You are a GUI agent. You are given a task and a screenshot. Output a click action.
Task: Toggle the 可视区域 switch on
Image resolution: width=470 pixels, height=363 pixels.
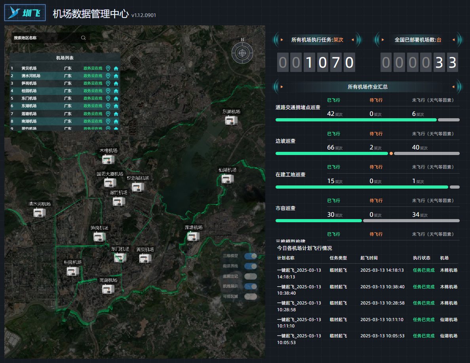(x=250, y=297)
